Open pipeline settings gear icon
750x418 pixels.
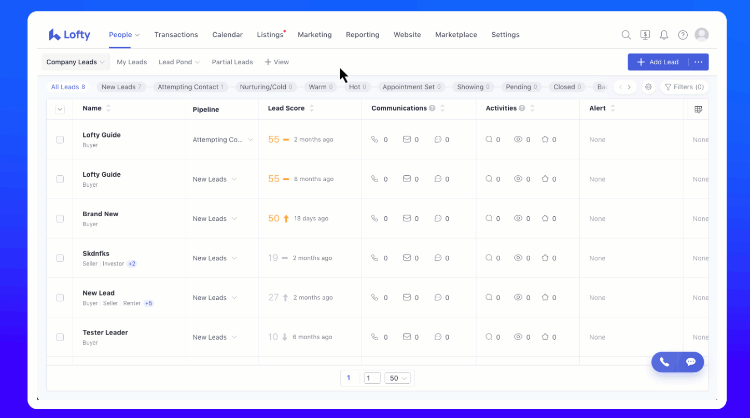(648, 87)
